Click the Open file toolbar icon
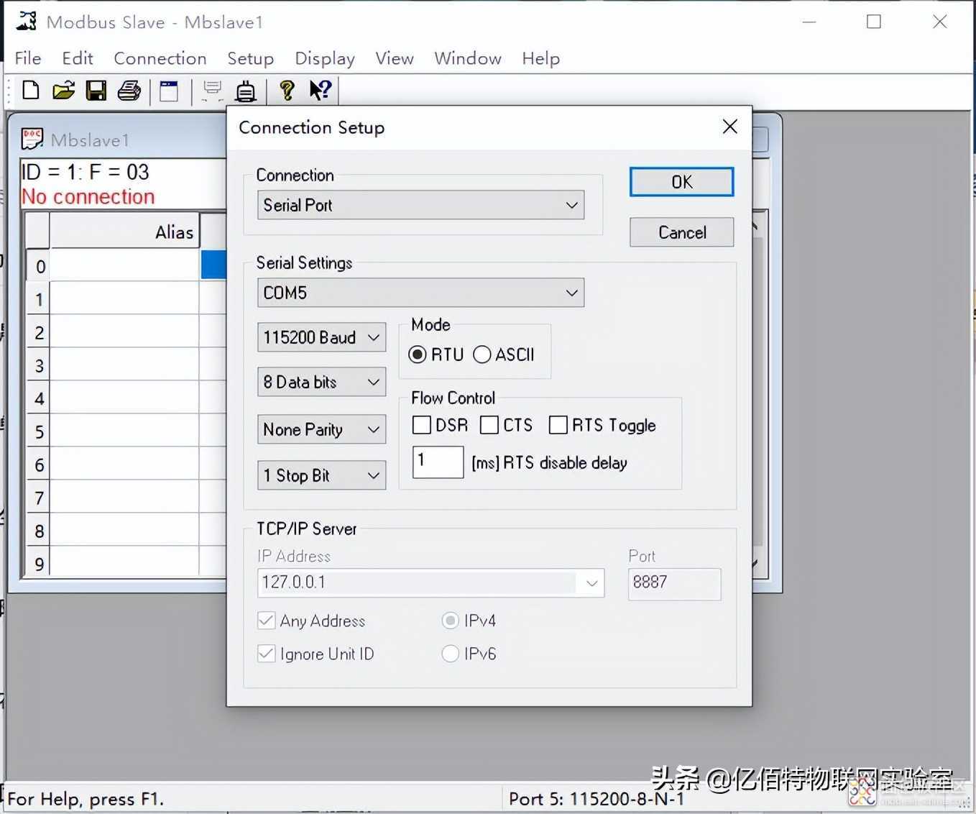Screen dimensions: 976x814 [x=63, y=91]
